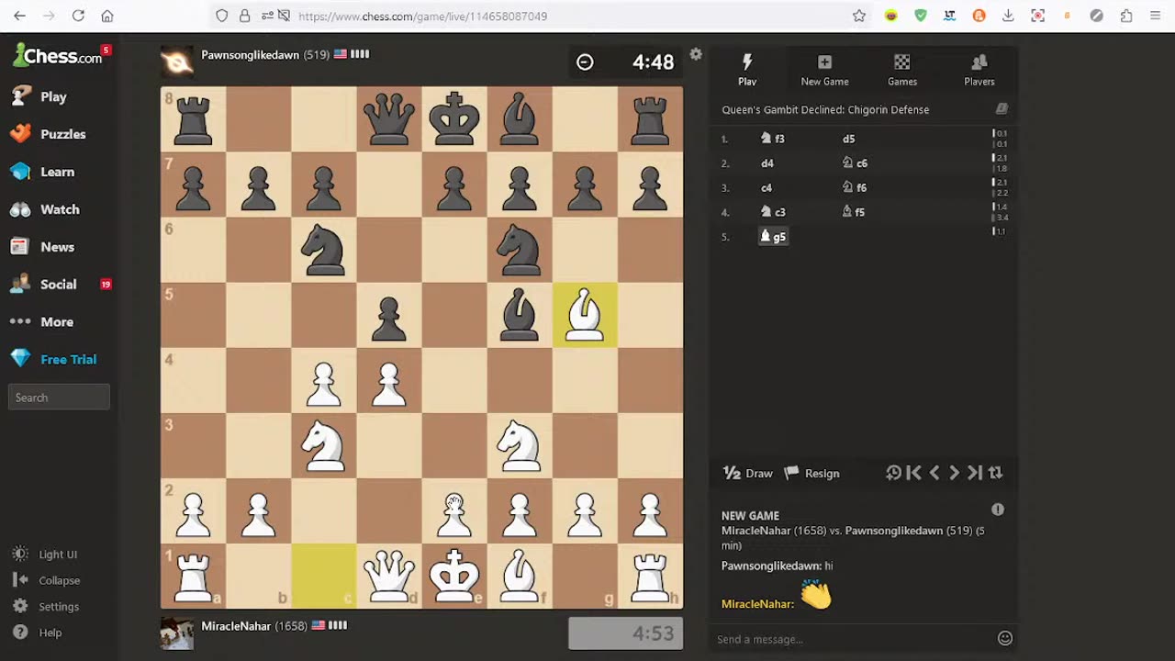Open the browser hamburger menu
1175x661 pixels.
click(x=1155, y=16)
